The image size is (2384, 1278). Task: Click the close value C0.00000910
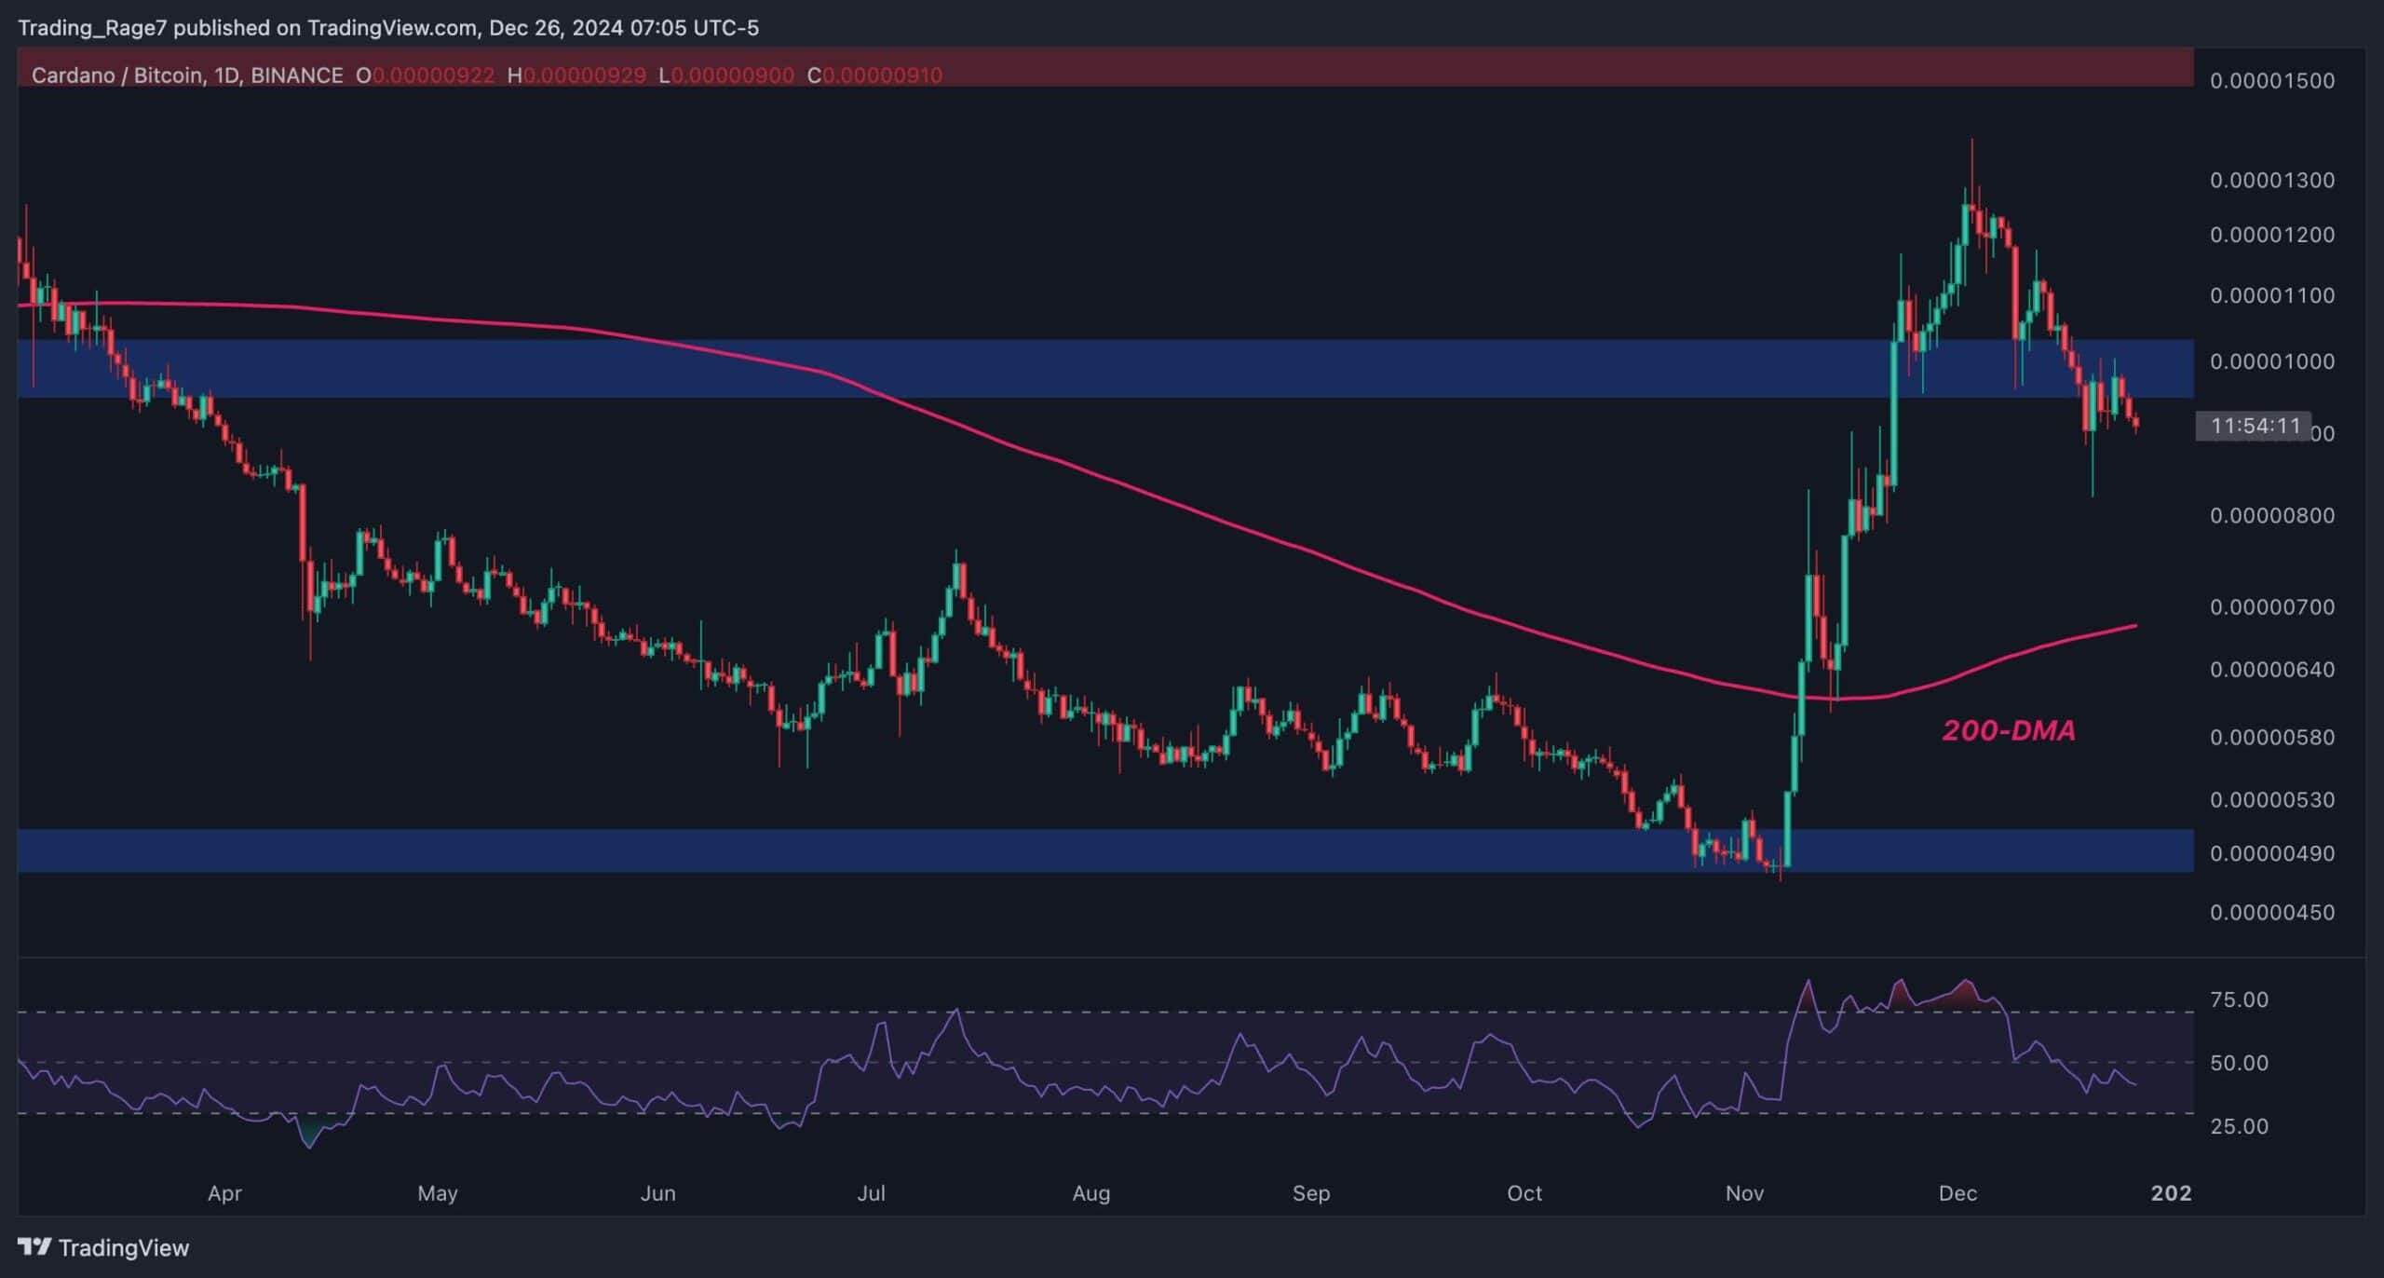click(874, 75)
